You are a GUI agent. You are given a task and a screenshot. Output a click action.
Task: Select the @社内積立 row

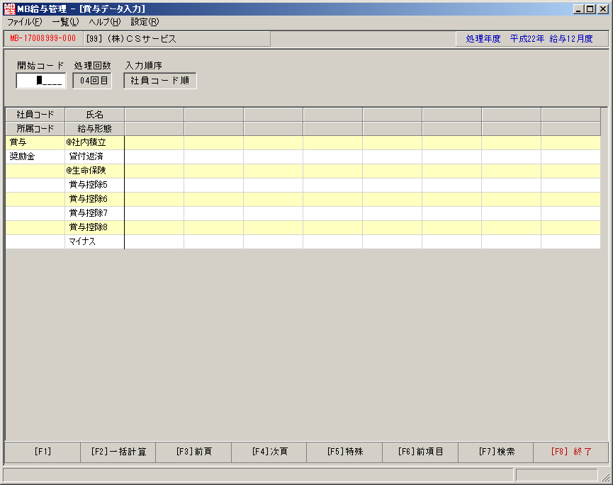point(95,142)
